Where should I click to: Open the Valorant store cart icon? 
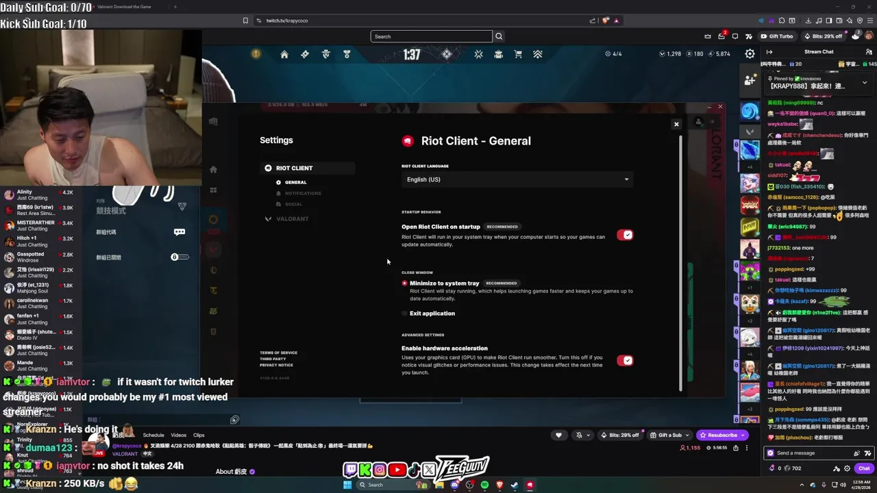pyautogui.click(x=518, y=54)
